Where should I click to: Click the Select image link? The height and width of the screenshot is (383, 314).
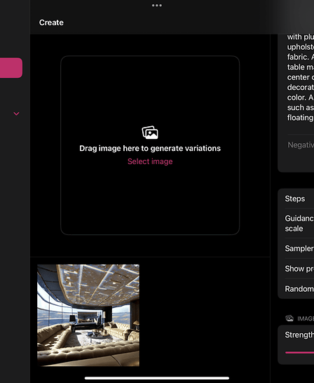point(150,161)
